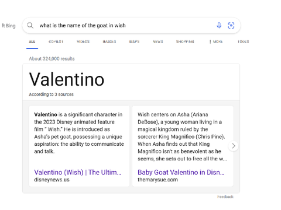Screen dimensions: 281x210
Task: Click the 'About 324,000 results' count
Action: coord(52,59)
